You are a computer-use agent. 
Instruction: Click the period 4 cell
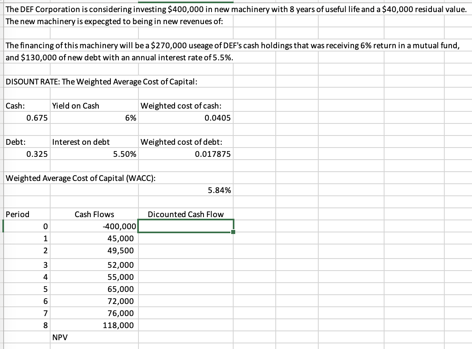pos(27,277)
